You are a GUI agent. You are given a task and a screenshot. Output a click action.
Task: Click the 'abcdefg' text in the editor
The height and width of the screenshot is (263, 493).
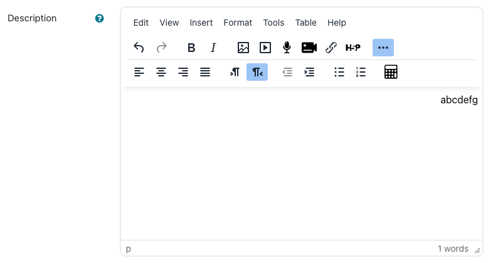(x=459, y=100)
